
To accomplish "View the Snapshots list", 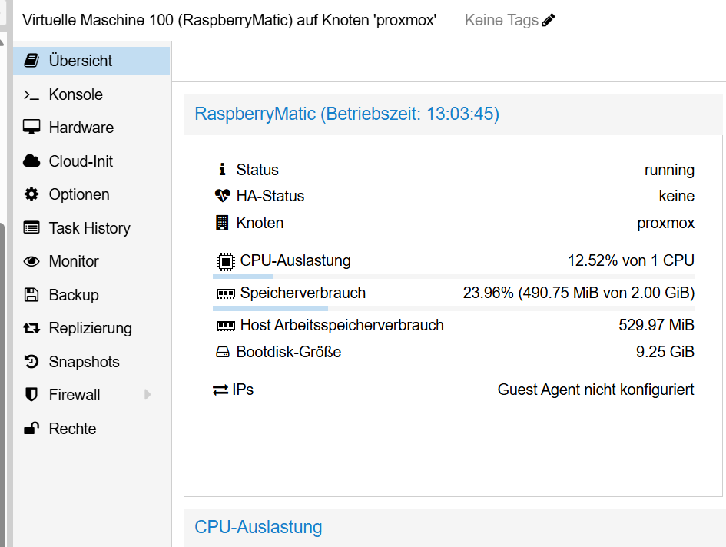I will pyautogui.click(x=91, y=361).
